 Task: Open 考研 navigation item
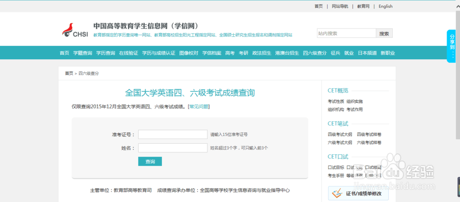point(243,53)
